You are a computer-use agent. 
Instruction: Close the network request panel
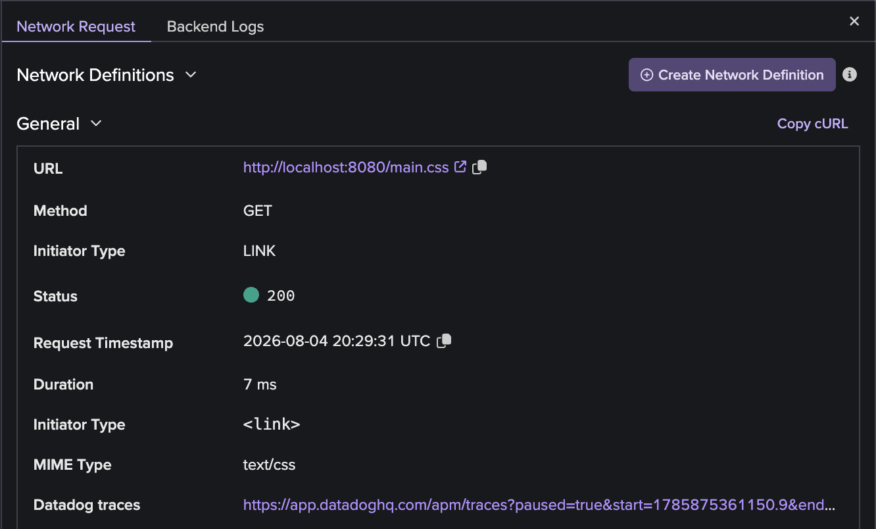854,21
